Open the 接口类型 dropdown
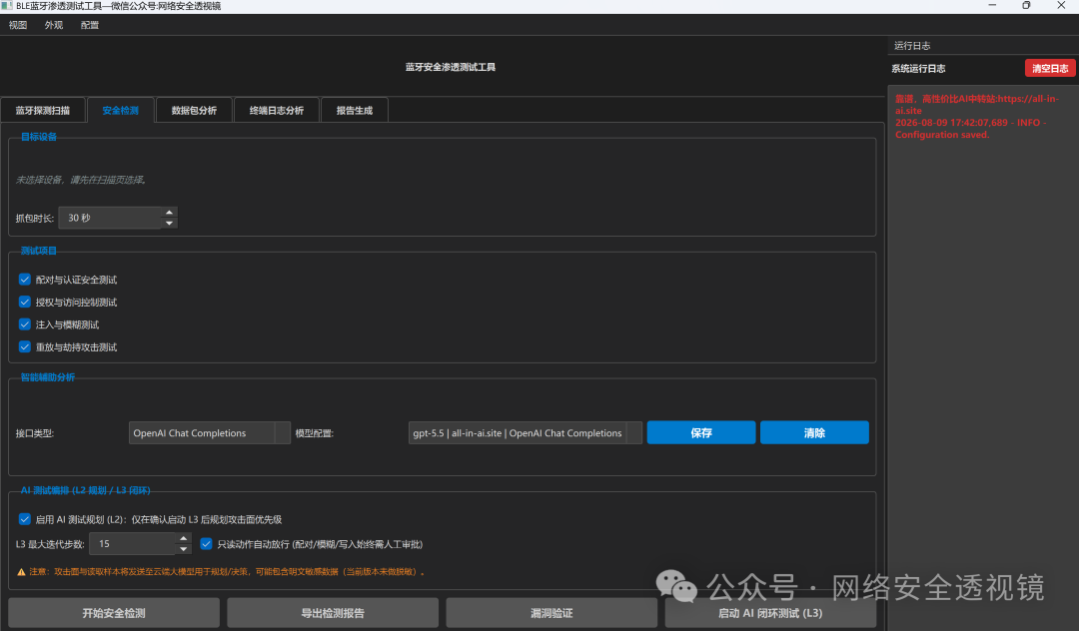Image resolution: width=1079 pixels, height=631 pixels. pyautogui.click(x=209, y=433)
